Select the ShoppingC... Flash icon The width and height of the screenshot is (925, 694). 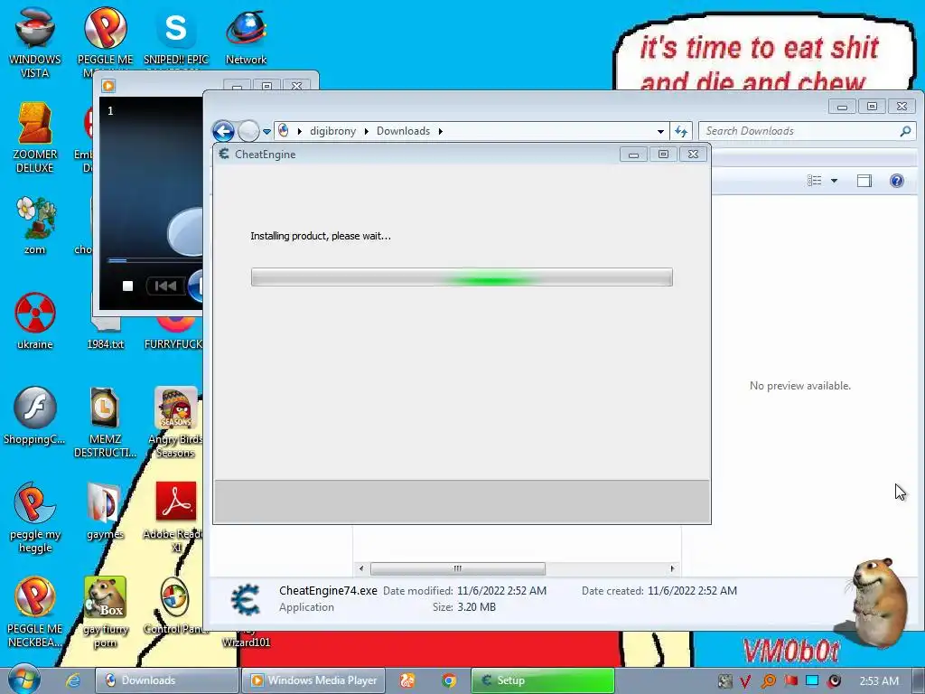(35, 416)
